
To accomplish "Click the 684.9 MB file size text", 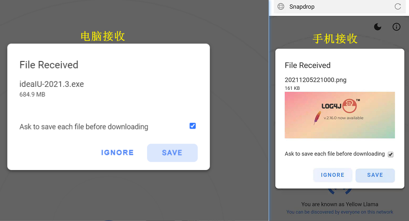I will click(32, 94).
